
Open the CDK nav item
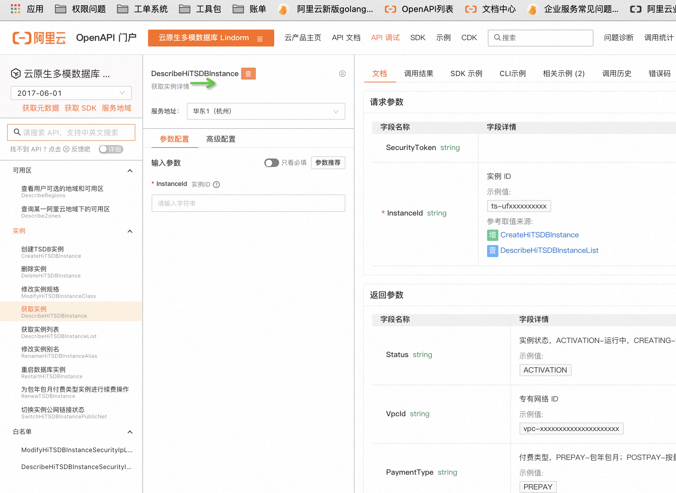coord(469,38)
